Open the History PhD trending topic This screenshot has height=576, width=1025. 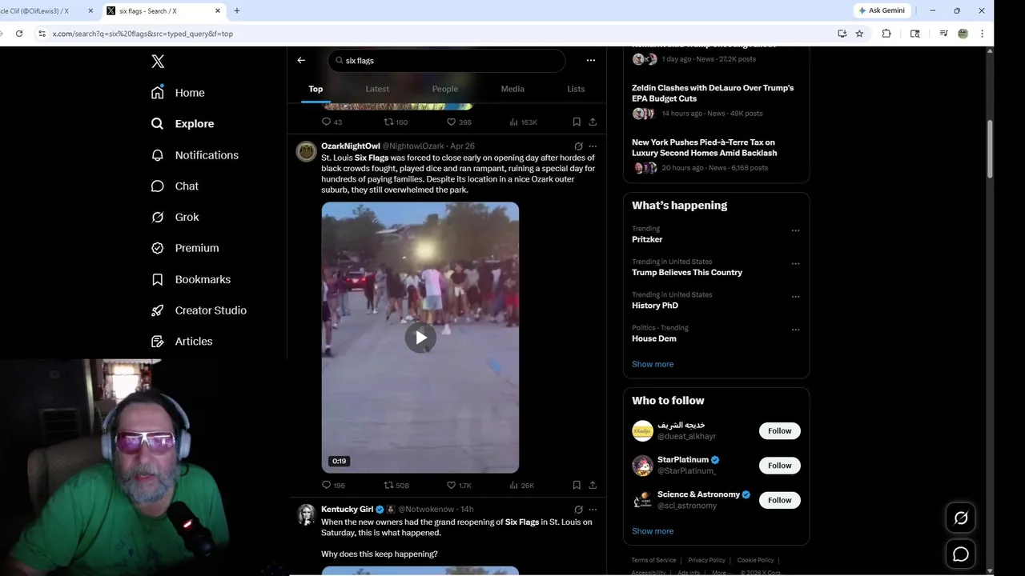655,306
